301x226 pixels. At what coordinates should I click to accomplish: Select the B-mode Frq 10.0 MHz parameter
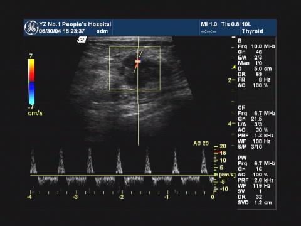coord(256,46)
